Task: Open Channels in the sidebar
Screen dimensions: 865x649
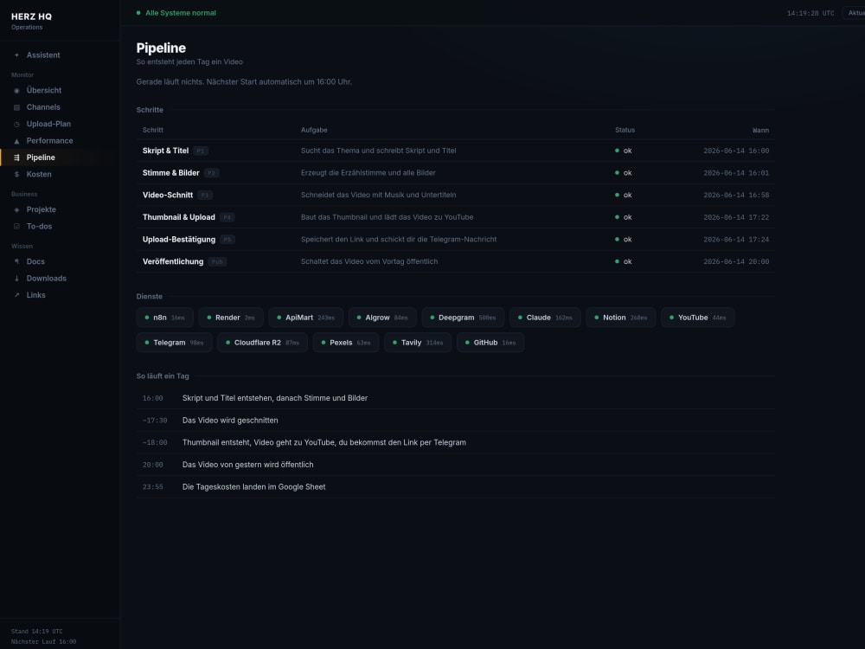Action: tap(60, 107)
